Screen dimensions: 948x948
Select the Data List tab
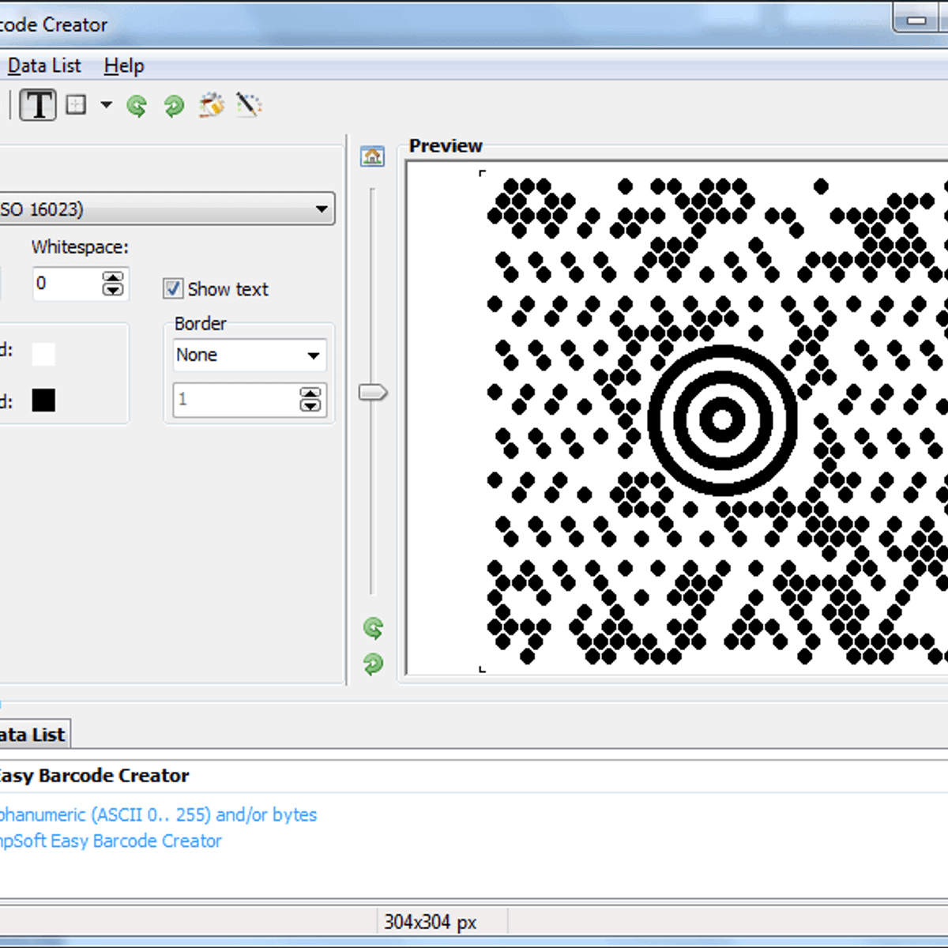tap(33, 735)
